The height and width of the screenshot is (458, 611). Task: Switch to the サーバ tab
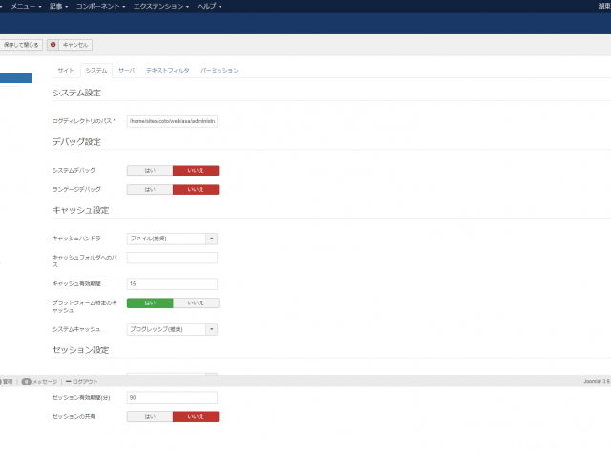pyautogui.click(x=127, y=71)
